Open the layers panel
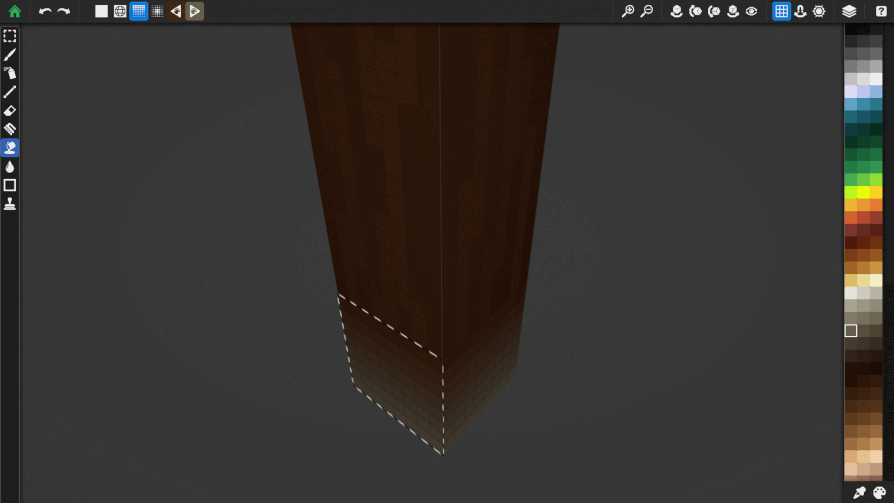 [849, 11]
